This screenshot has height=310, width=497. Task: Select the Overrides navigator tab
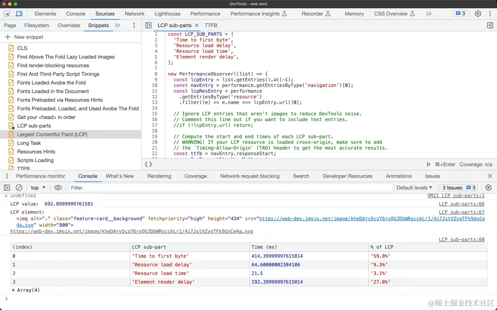(69, 25)
